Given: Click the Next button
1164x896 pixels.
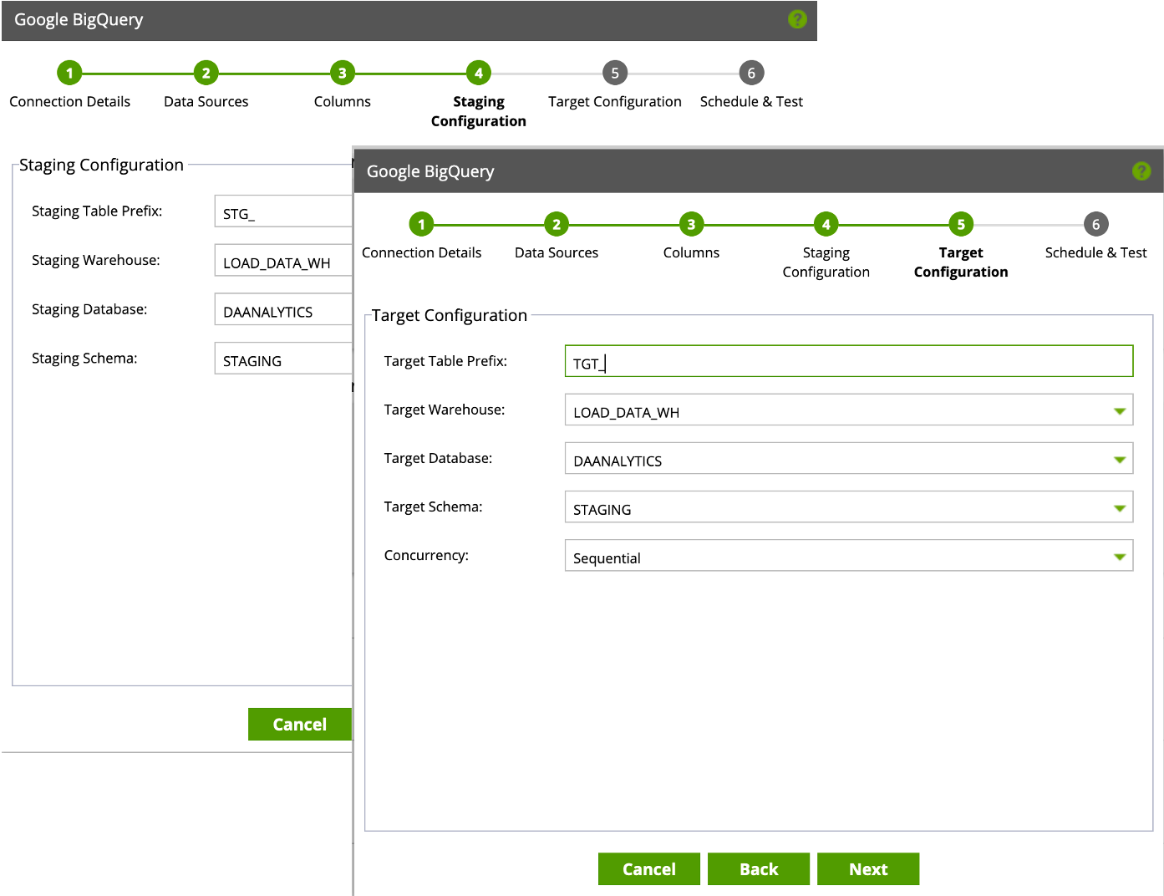Looking at the screenshot, I should click(x=868, y=869).
